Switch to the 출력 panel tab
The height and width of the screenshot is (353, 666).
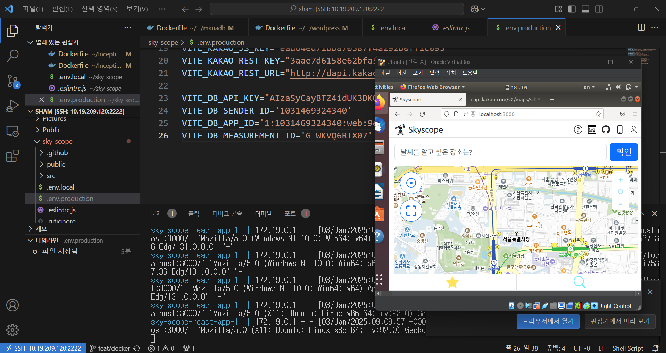click(x=194, y=213)
